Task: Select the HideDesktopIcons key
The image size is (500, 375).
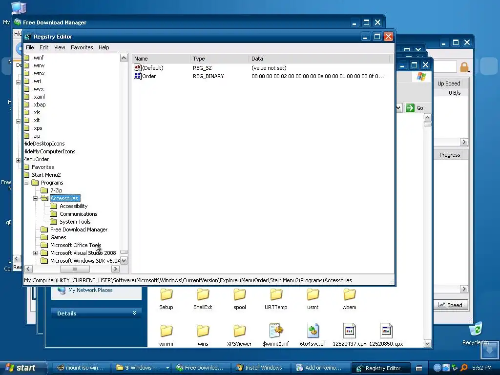Action: pyautogui.click(x=44, y=144)
